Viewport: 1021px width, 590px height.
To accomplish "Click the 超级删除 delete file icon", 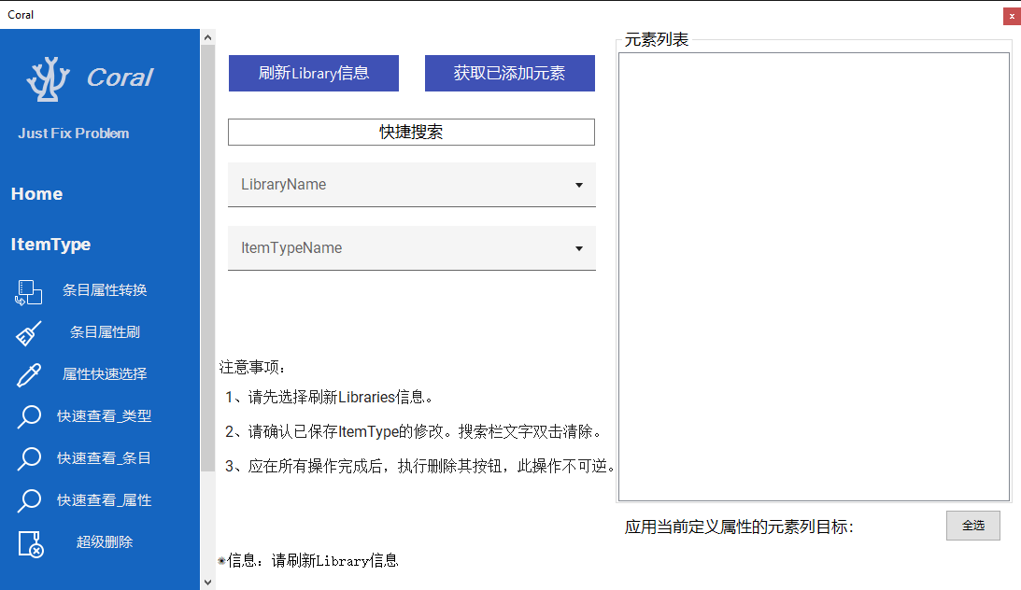I will 31,543.
